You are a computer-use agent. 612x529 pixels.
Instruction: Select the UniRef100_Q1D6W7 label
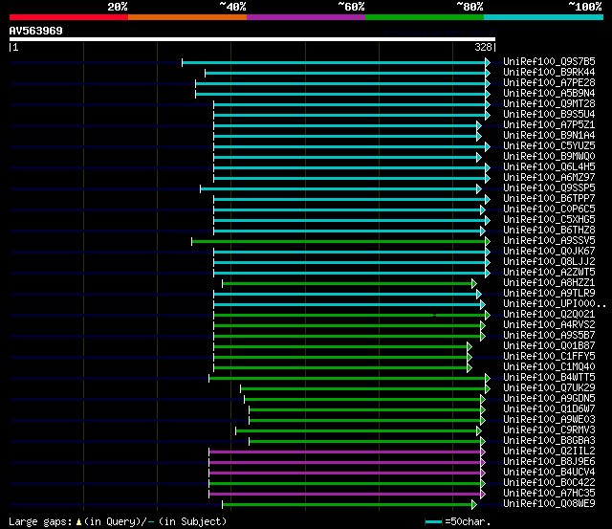[x=549, y=409]
